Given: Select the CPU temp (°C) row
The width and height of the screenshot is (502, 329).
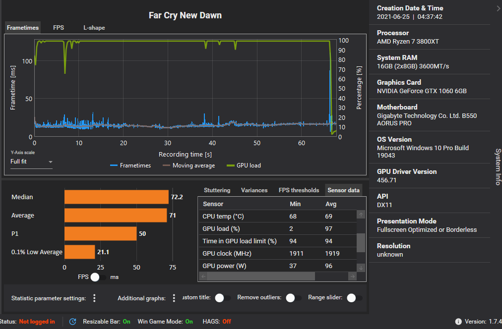Looking at the screenshot, I should [x=278, y=217].
